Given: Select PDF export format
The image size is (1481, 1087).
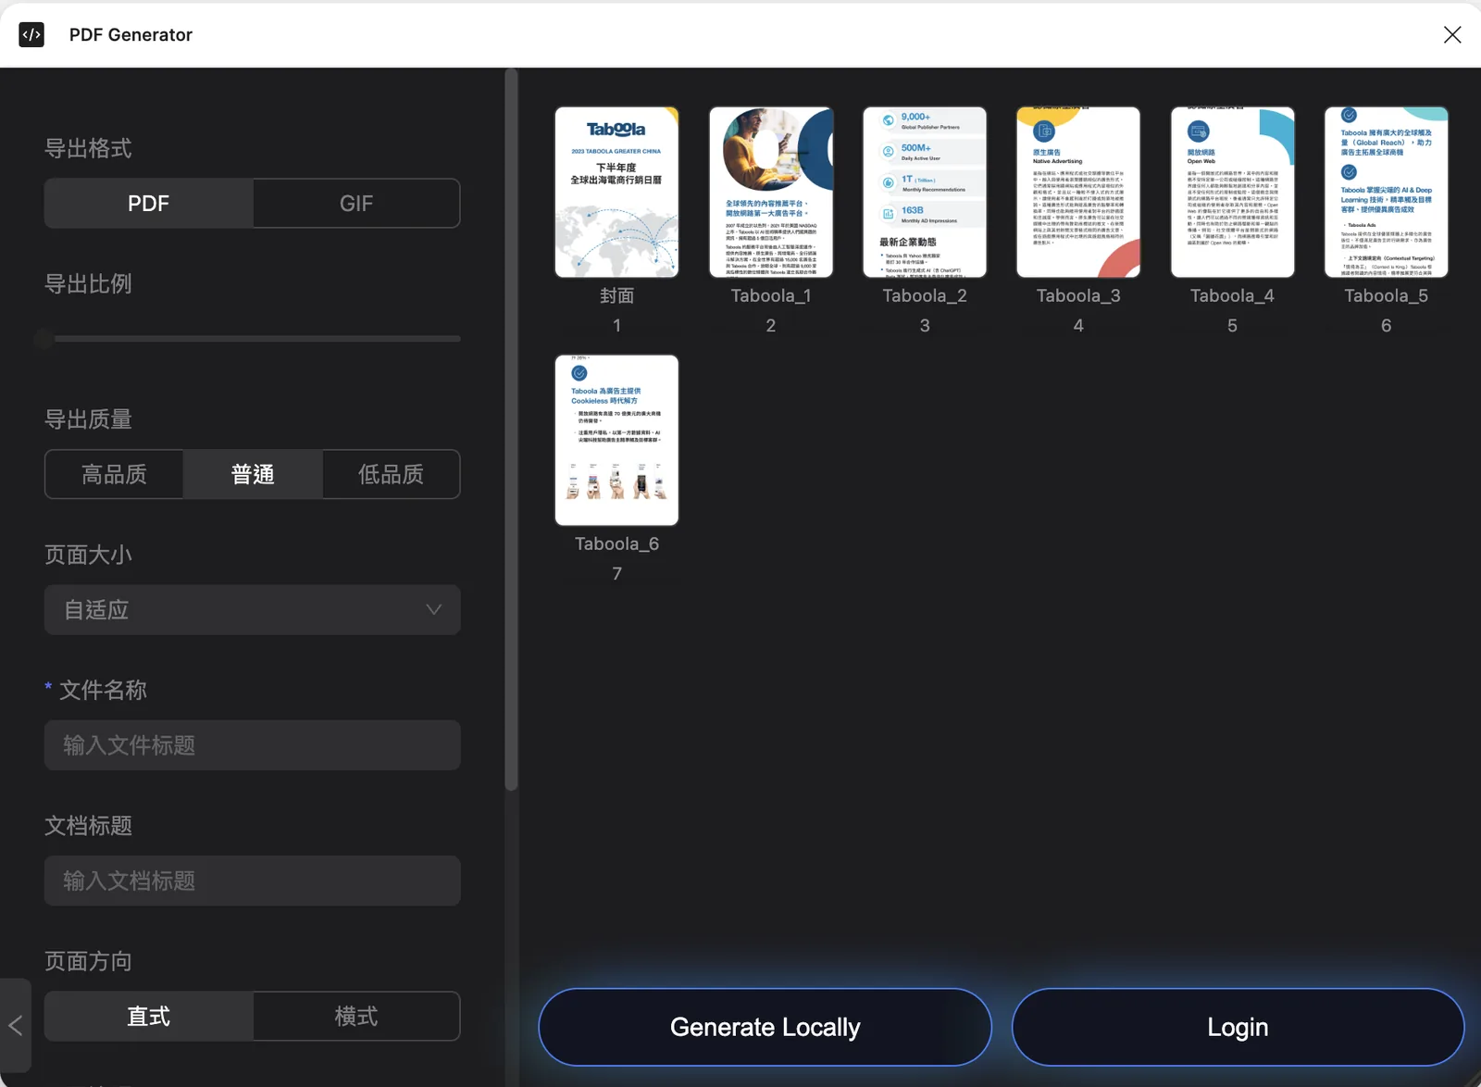Looking at the screenshot, I should [149, 204].
